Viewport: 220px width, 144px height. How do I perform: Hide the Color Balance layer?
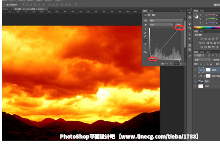(195, 76)
